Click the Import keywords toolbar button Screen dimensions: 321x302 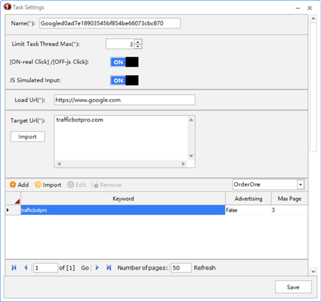[x=48, y=185]
